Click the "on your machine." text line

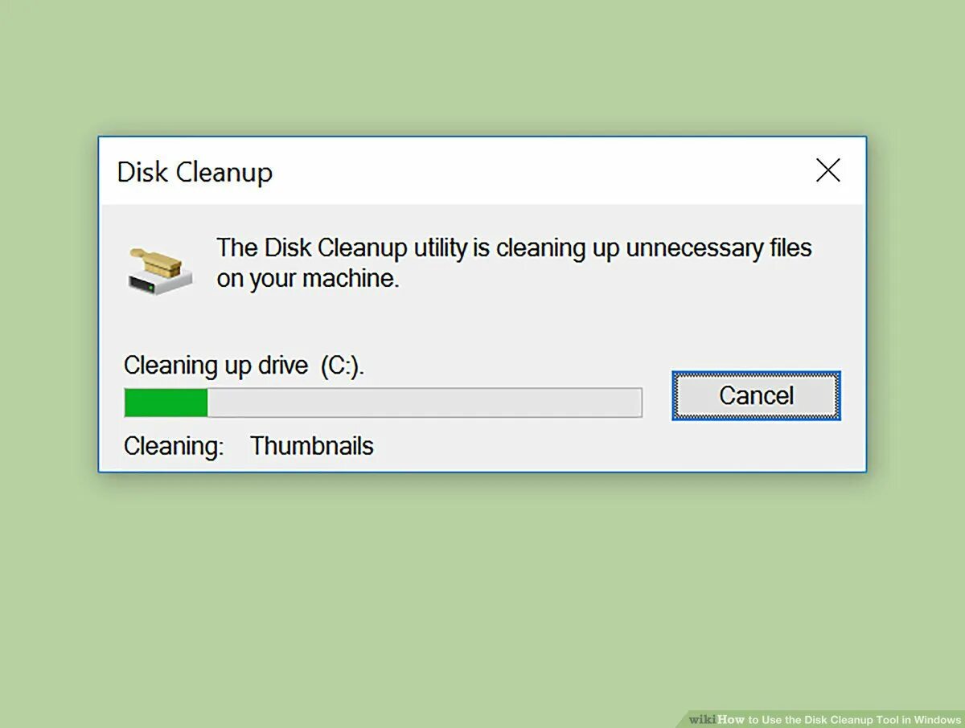point(308,279)
